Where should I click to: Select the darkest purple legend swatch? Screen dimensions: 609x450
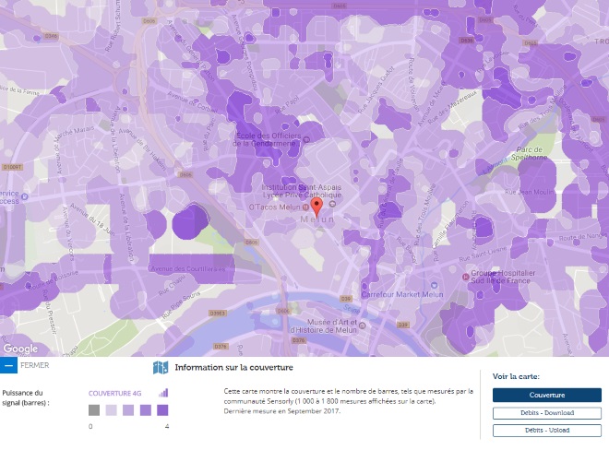(162, 409)
